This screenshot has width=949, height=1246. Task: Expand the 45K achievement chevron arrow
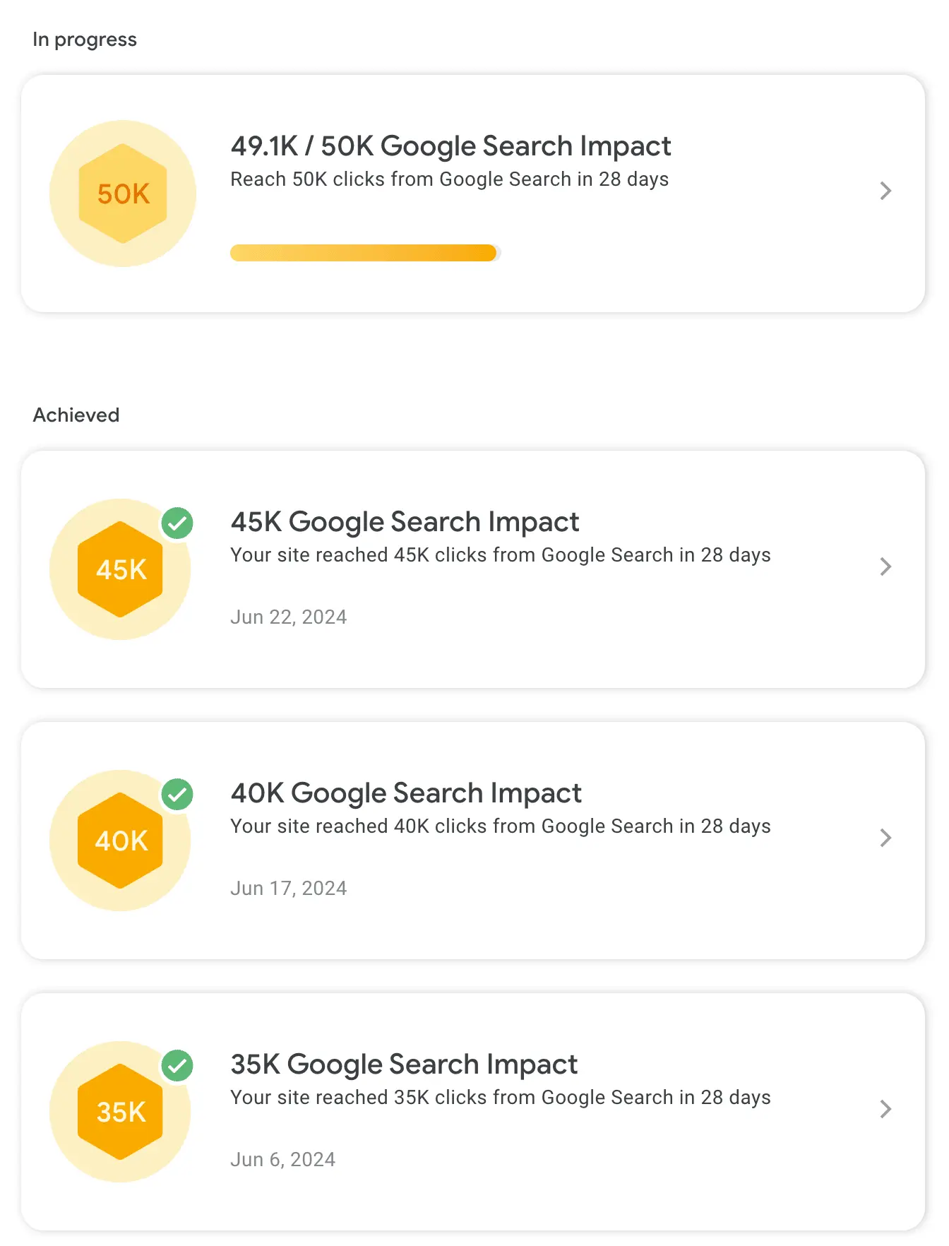pos(885,566)
